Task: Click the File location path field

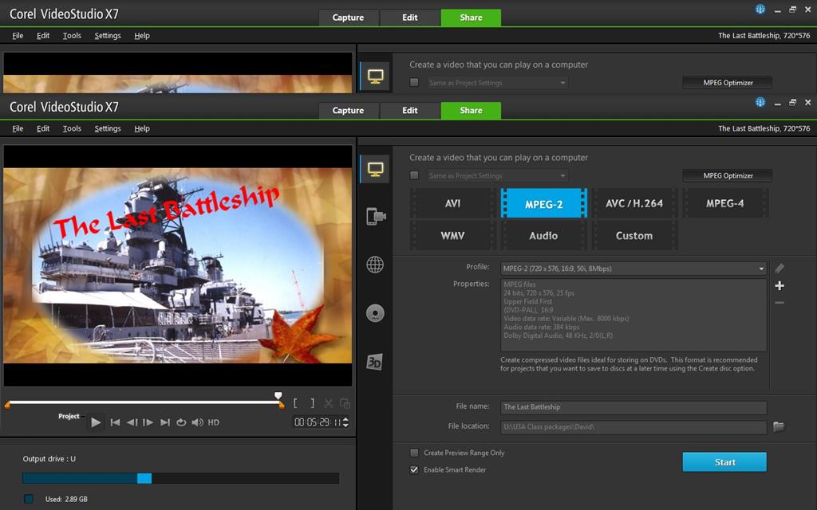Action: coord(633,427)
